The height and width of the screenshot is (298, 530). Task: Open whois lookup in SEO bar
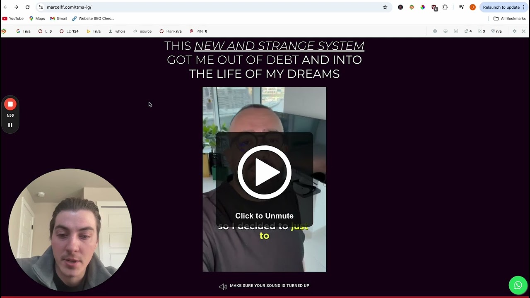coord(117,31)
